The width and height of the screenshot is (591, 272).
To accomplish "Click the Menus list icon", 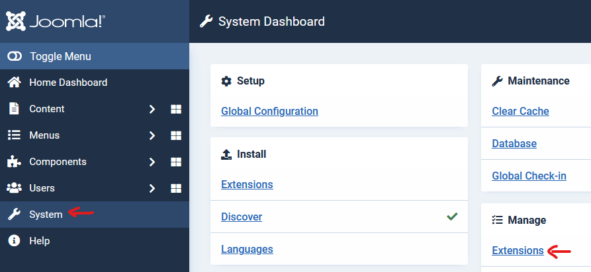I will [x=14, y=135].
